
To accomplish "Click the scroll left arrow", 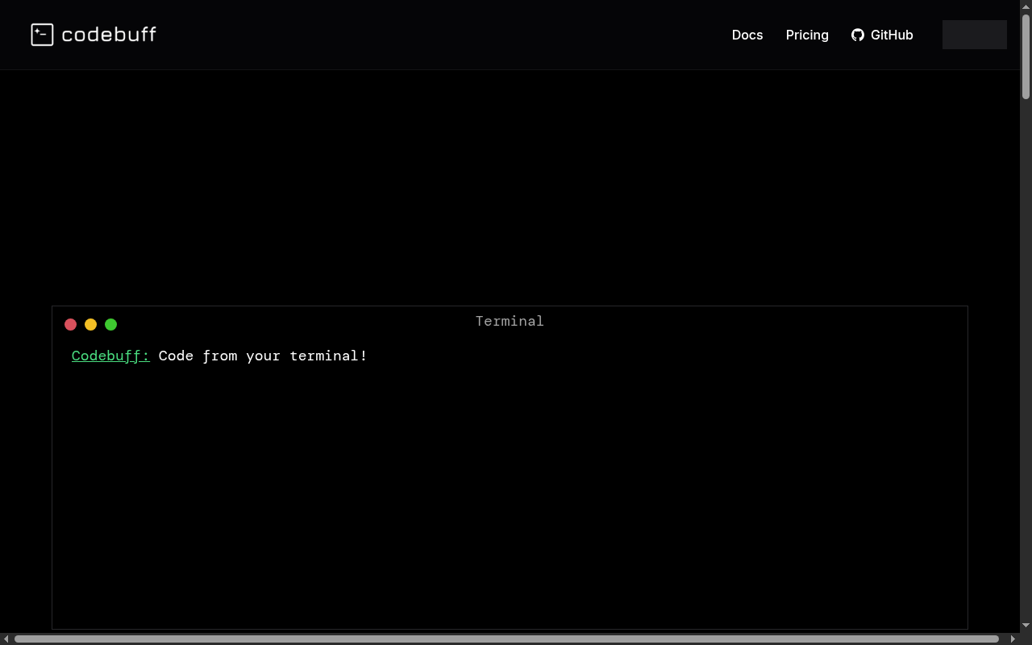I will [x=6, y=639].
